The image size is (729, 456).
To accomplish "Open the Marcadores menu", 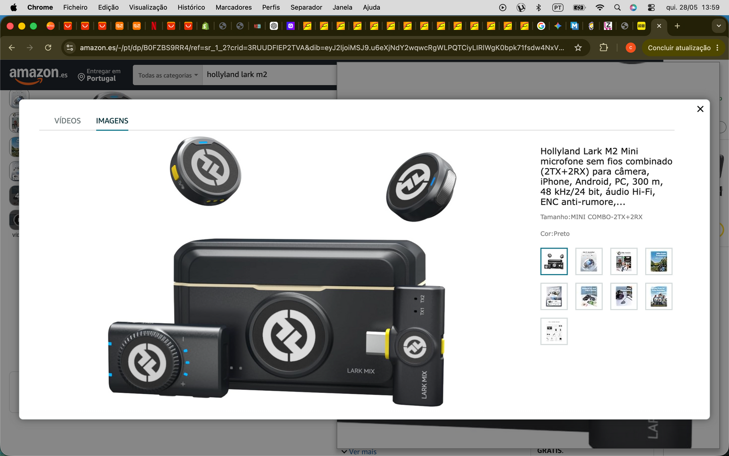I will pos(234,7).
